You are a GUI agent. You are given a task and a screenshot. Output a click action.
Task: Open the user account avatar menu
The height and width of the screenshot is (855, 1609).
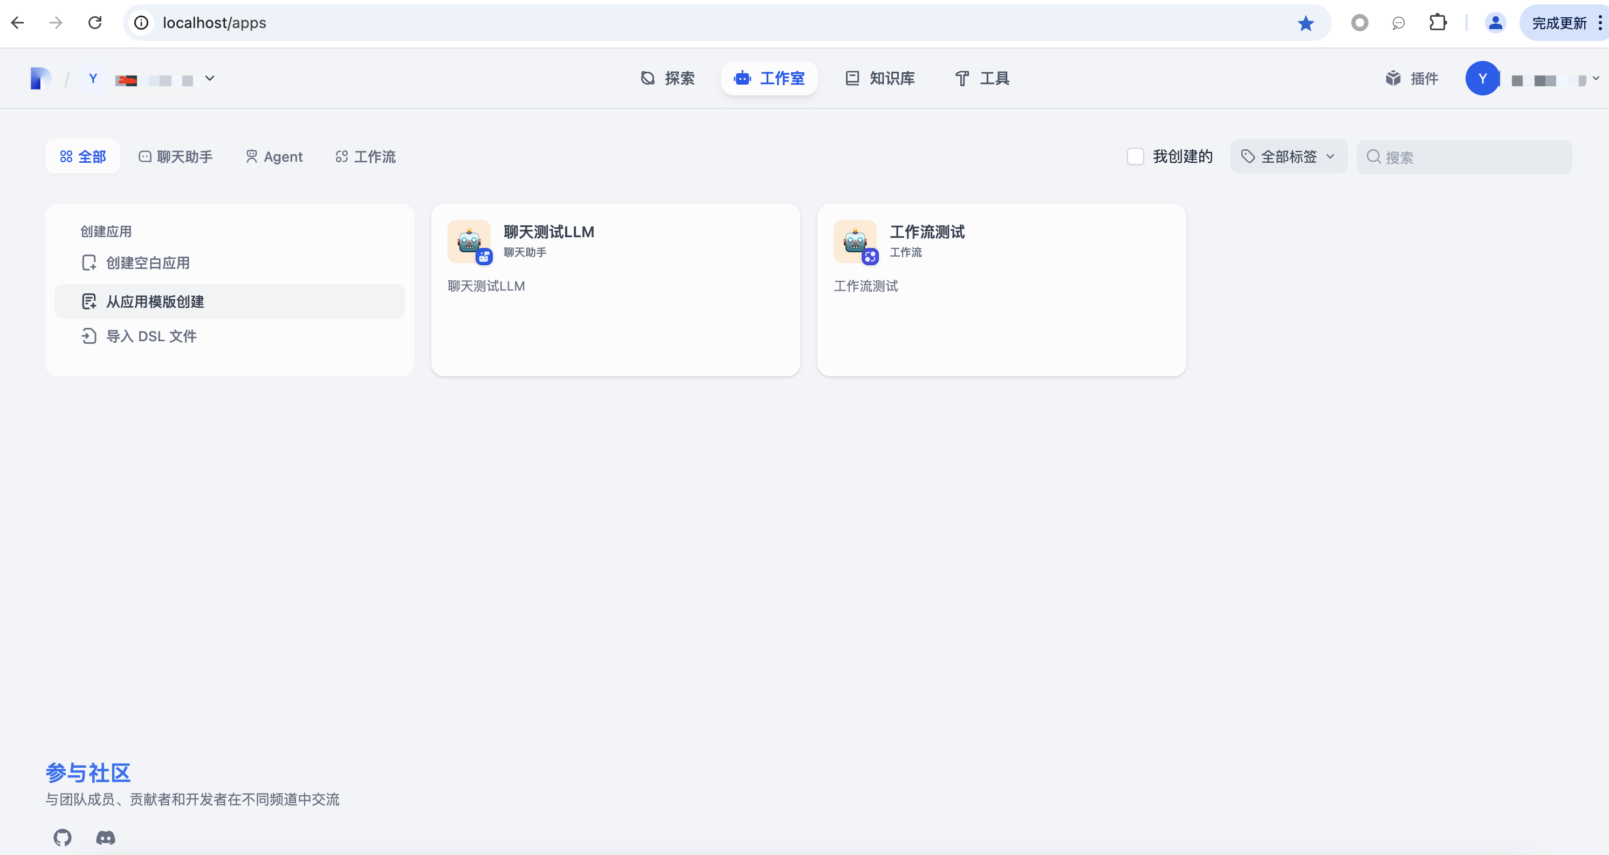(x=1482, y=79)
